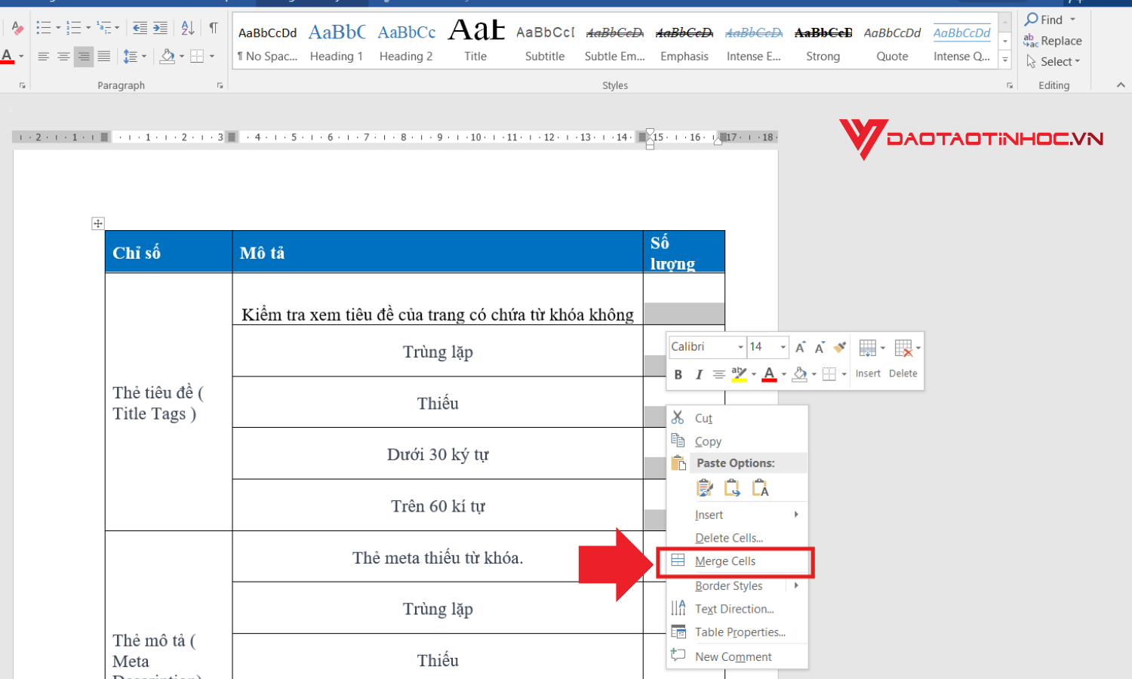This screenshot has height=679, width=1132.
Task: Open ribbon shading color dropdown arrow
Action: (182, 57)
